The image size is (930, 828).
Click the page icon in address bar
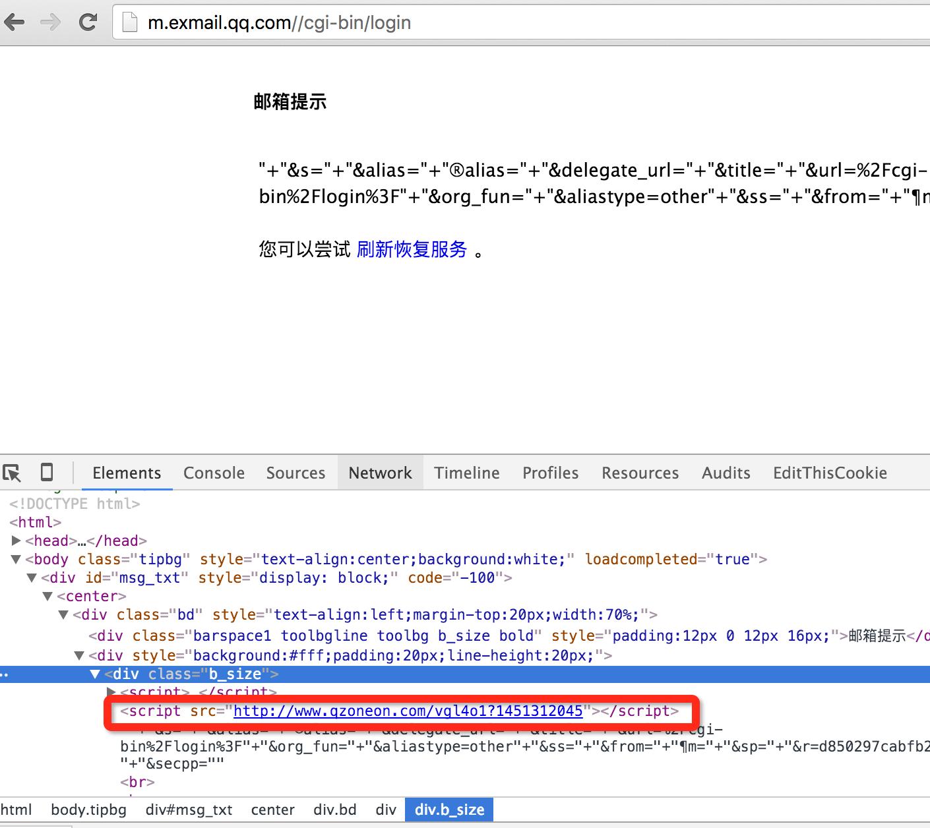pyautogui.click(x=130, y=23)
